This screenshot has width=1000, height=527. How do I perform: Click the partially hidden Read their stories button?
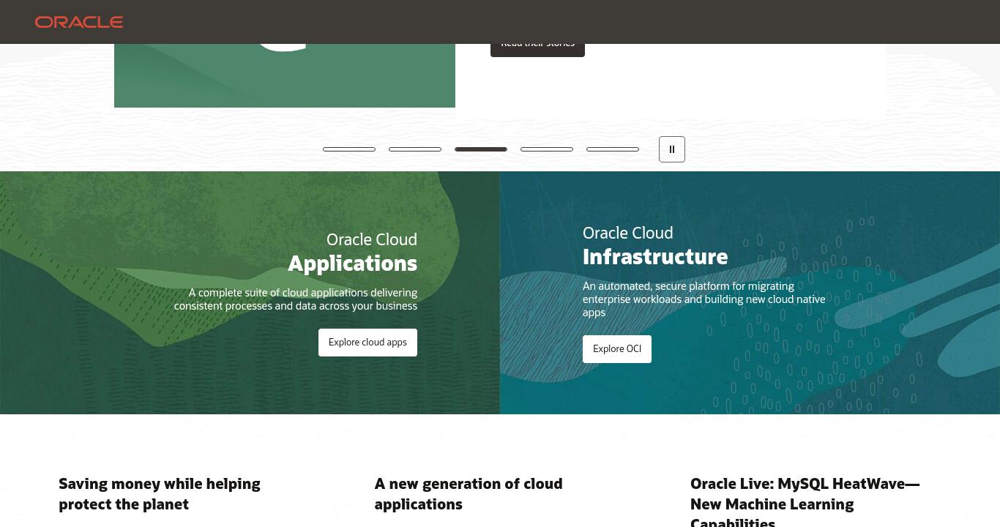pyautogui.click(x=537, y=50)
